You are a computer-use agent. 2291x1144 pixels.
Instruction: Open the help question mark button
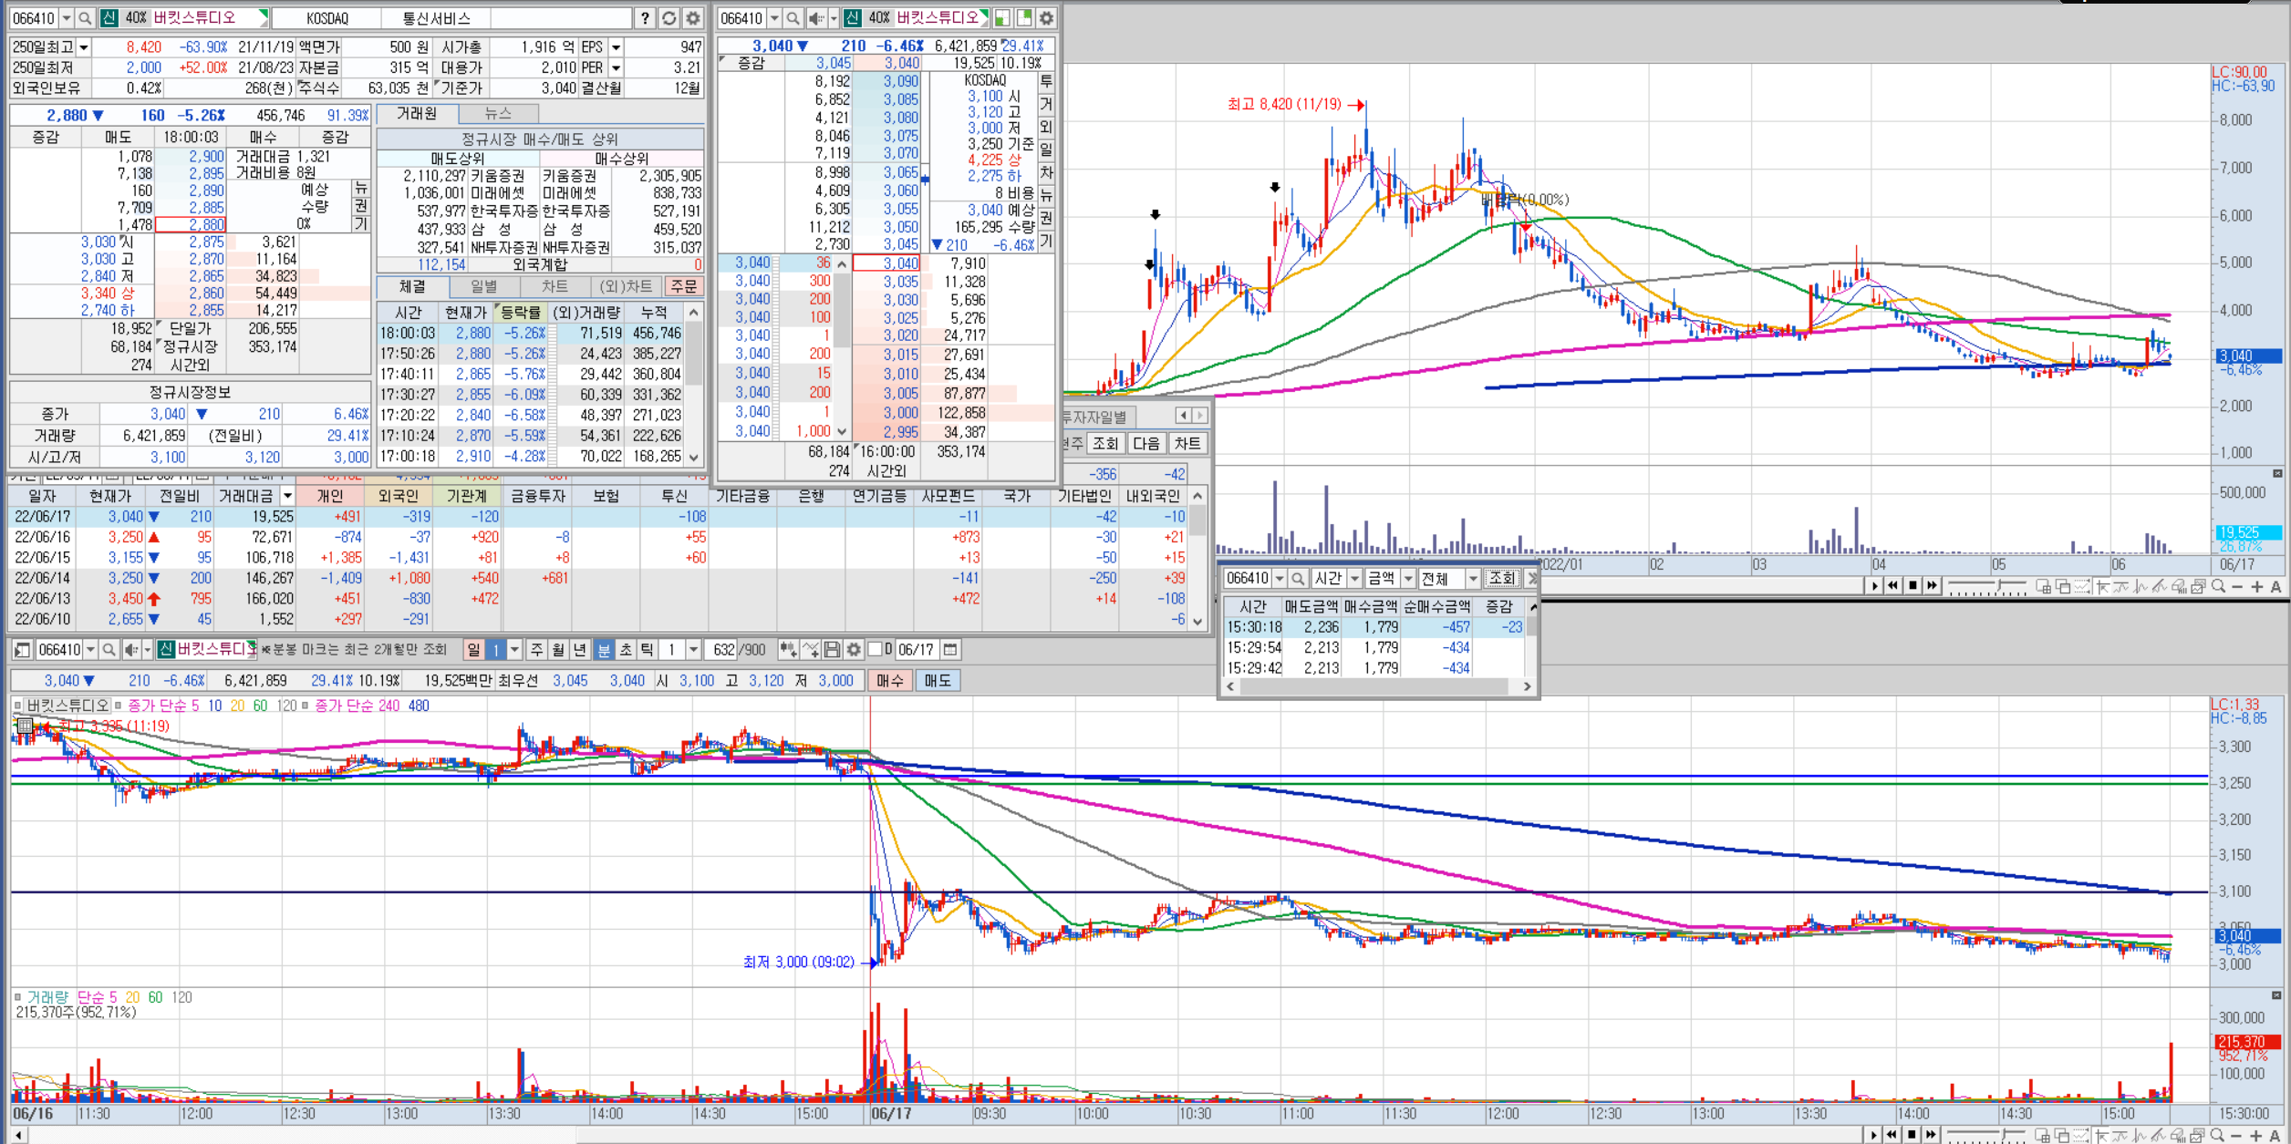(645, 17)
